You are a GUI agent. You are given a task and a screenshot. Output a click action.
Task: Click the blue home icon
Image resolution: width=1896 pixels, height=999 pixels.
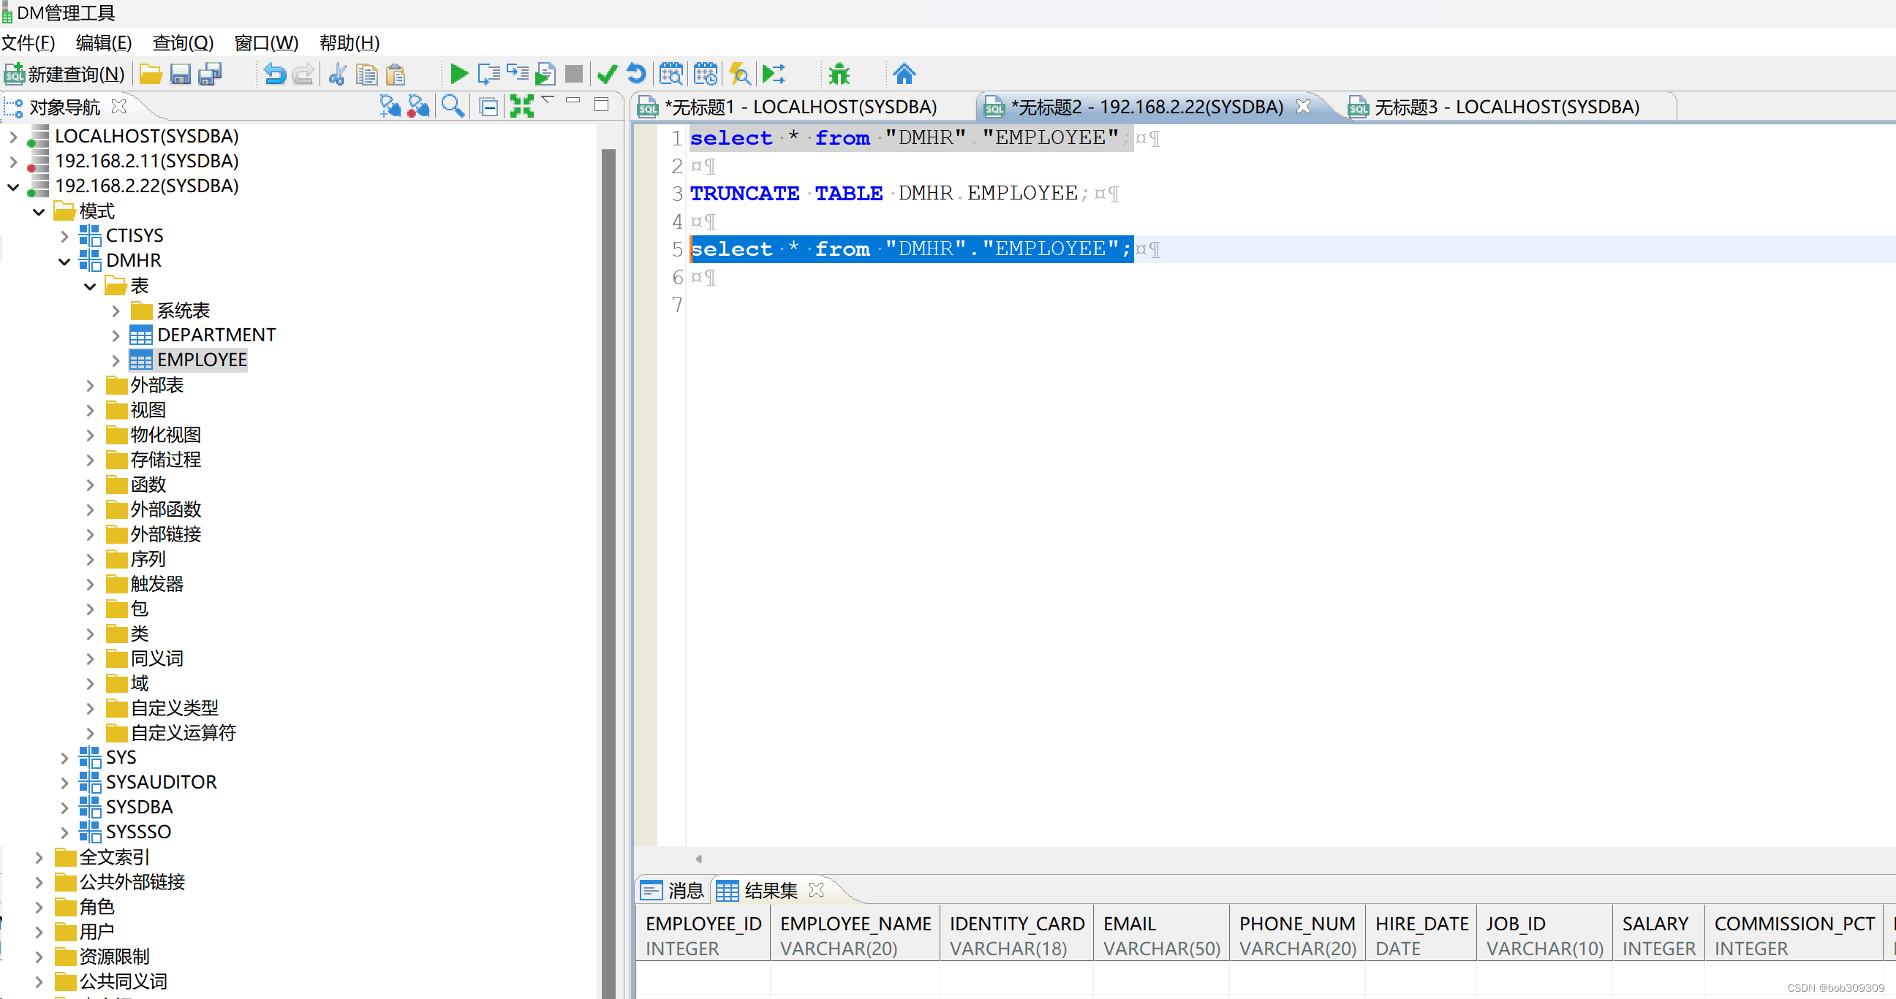point(904,74)
